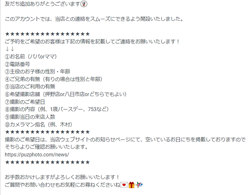Click item ⑦ 撮影のご希望日
Viewport: 249px width, 195px height.
coord(25,102)
